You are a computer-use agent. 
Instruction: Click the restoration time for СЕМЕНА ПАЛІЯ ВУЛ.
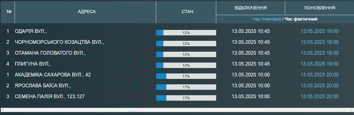coord(319,96)
